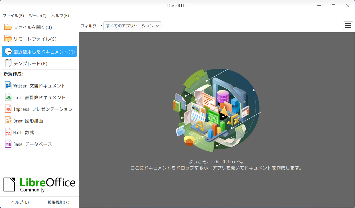Minimize the LibreOffice window
Image resolution: width=355 pixels, height=208 pixels.
coord(320,6)
